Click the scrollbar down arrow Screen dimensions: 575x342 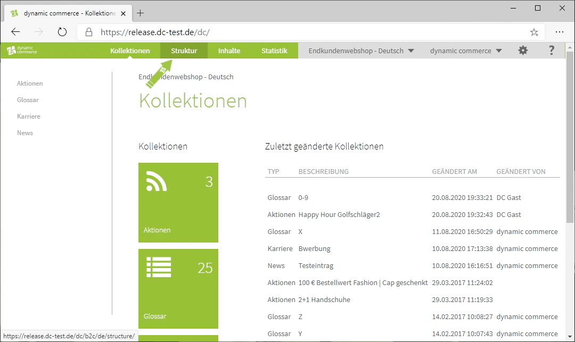(570, 336)
